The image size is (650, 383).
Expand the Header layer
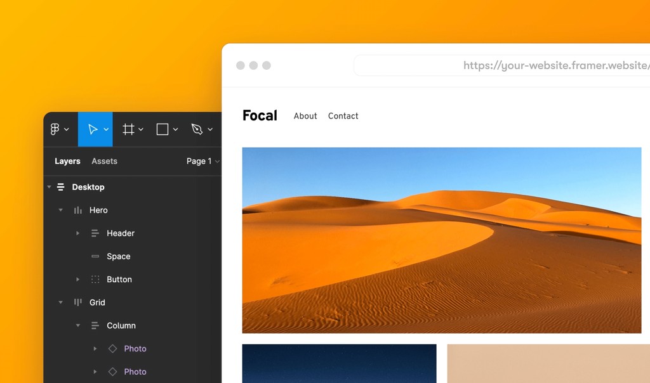coord(77,233)
